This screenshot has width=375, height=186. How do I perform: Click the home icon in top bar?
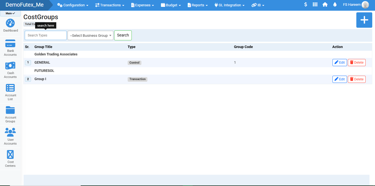pyautogui.click(x=325, y=5)
